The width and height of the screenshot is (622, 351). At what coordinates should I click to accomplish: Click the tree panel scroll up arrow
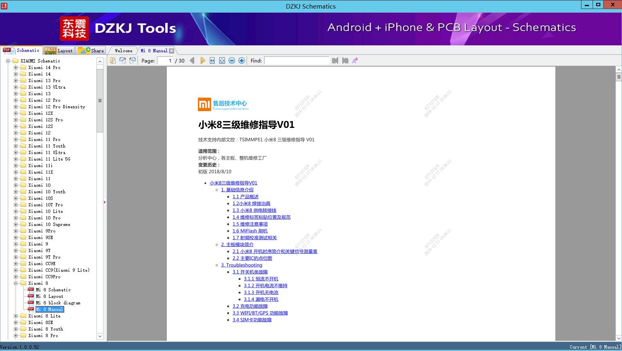point(100,61)
